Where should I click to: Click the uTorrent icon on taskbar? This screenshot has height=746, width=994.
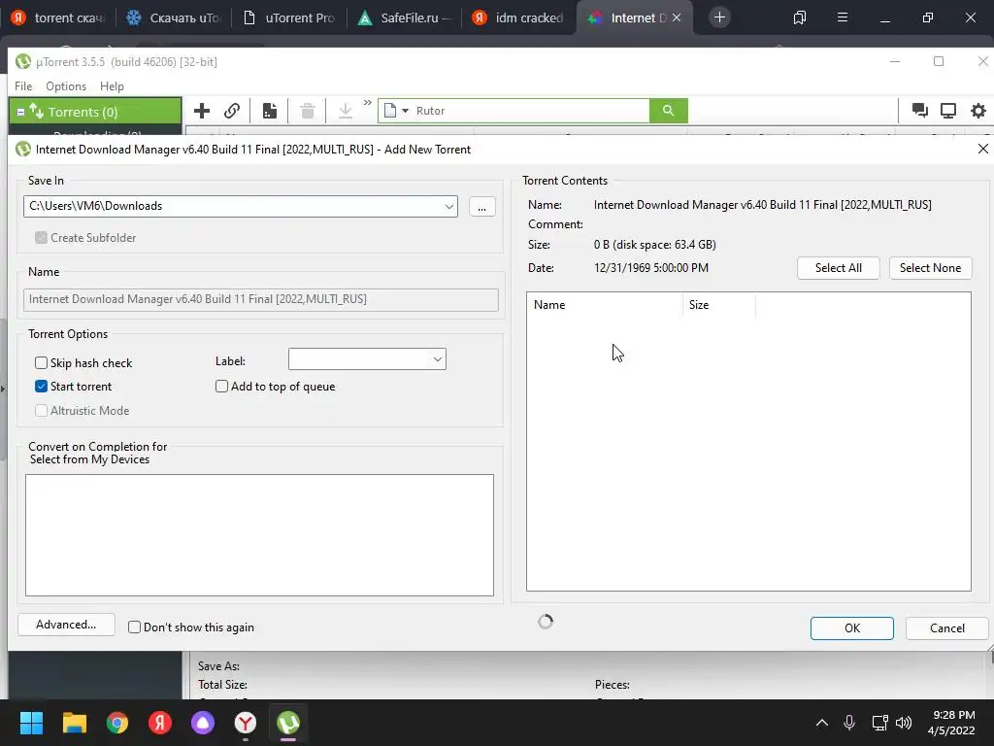tap(288, 723)
